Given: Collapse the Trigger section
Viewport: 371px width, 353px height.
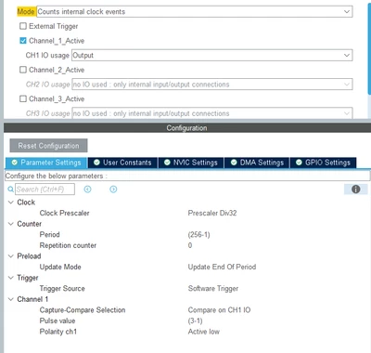Looking at the screenshot, I should (11, 278).
